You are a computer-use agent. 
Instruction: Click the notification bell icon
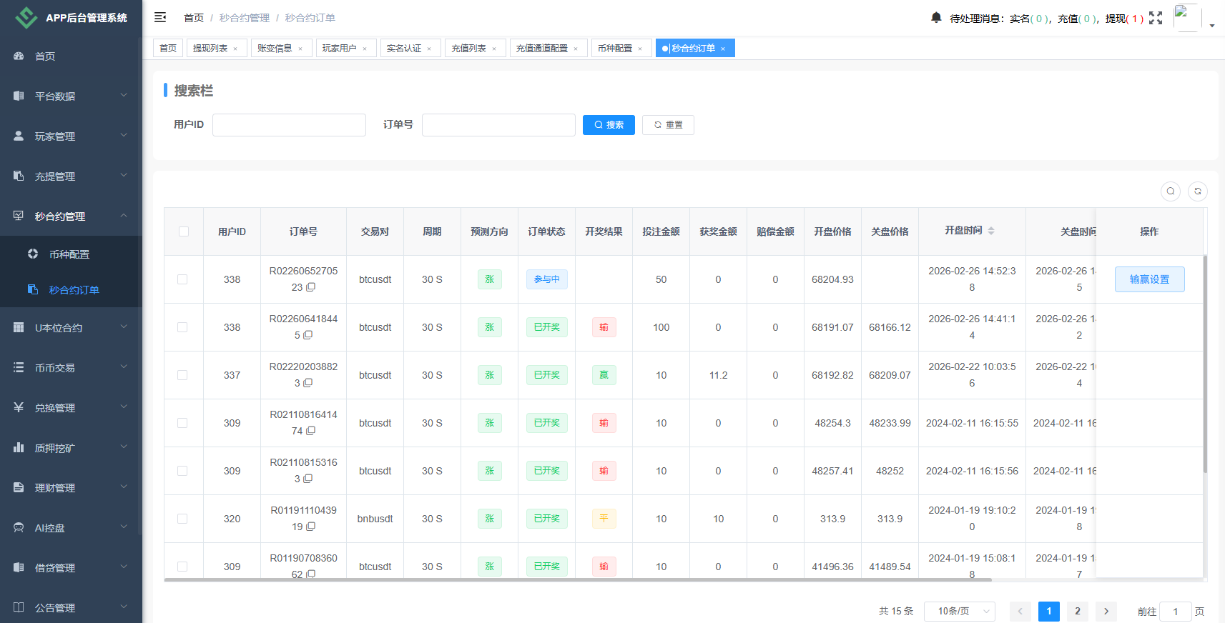936,17
